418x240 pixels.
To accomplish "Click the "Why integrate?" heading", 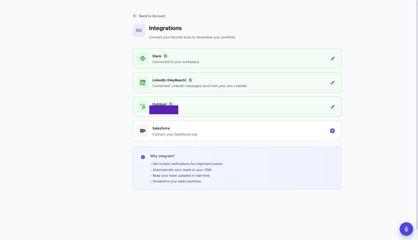I will point(162,156).
